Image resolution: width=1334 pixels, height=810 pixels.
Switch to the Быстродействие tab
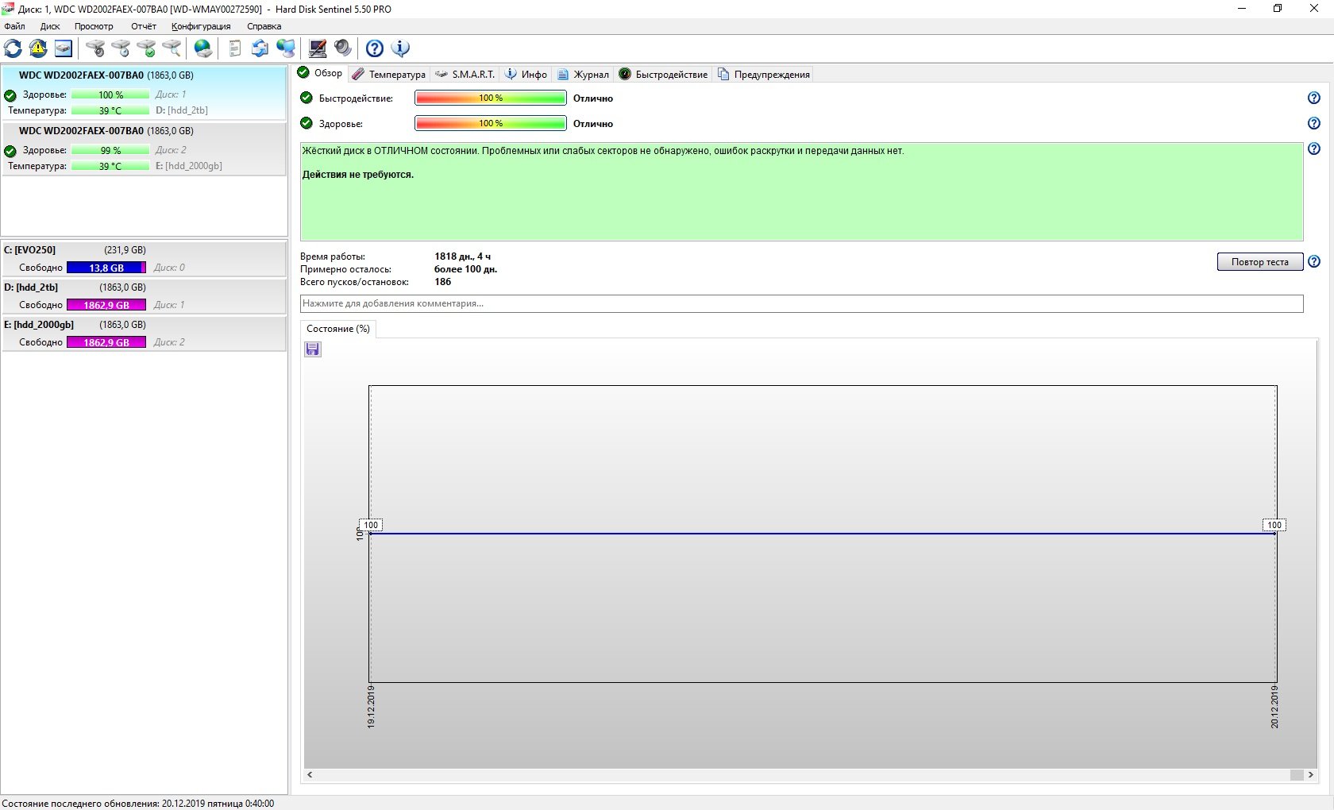pos(663,74)
